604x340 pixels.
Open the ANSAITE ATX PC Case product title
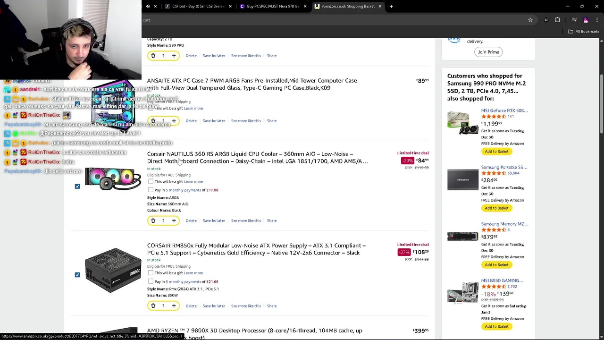252,84
